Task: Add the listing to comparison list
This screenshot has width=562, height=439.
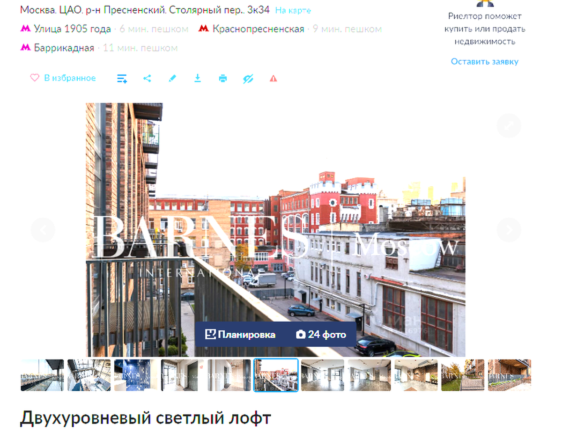Action: tap(122, 78)
